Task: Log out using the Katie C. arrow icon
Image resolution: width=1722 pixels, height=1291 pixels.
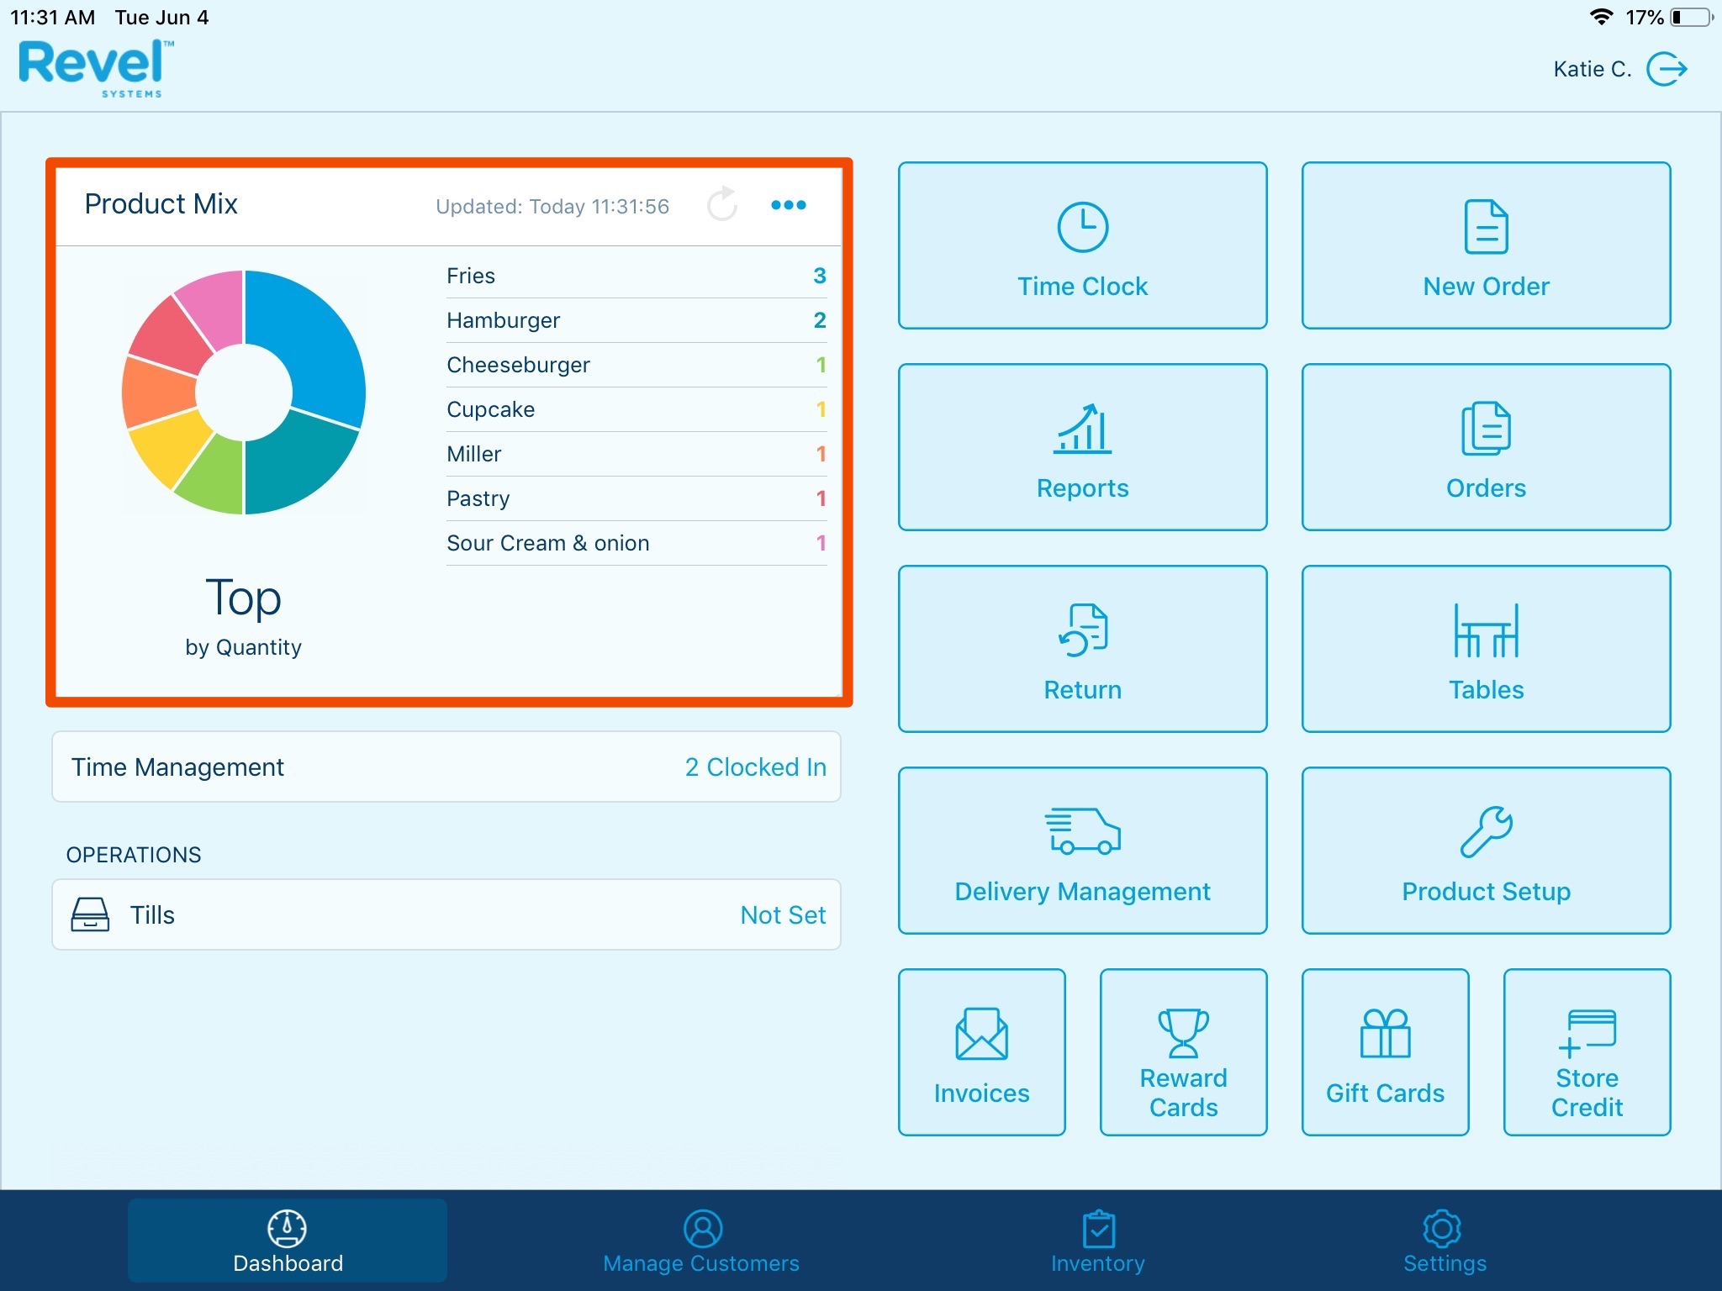Action: pos(1666,69)
